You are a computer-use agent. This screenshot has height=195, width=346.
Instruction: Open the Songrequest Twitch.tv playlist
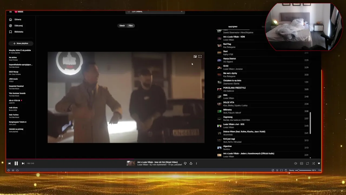(18, 123)
